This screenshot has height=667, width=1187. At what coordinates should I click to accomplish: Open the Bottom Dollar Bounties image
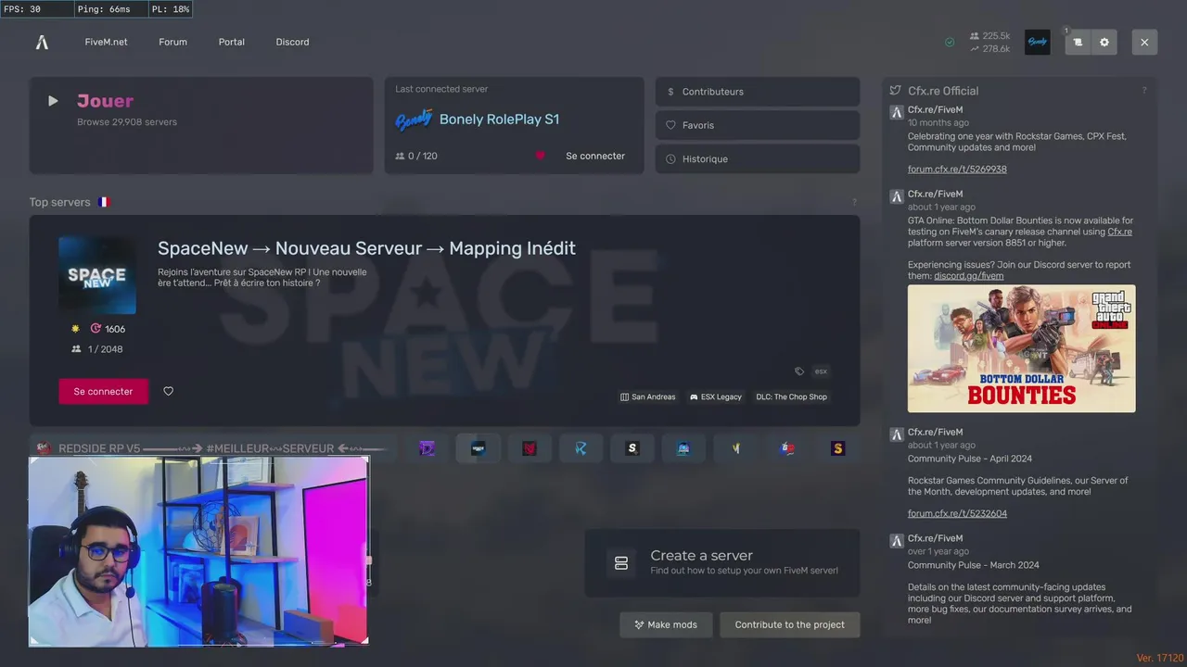[x=1021, y=348]
